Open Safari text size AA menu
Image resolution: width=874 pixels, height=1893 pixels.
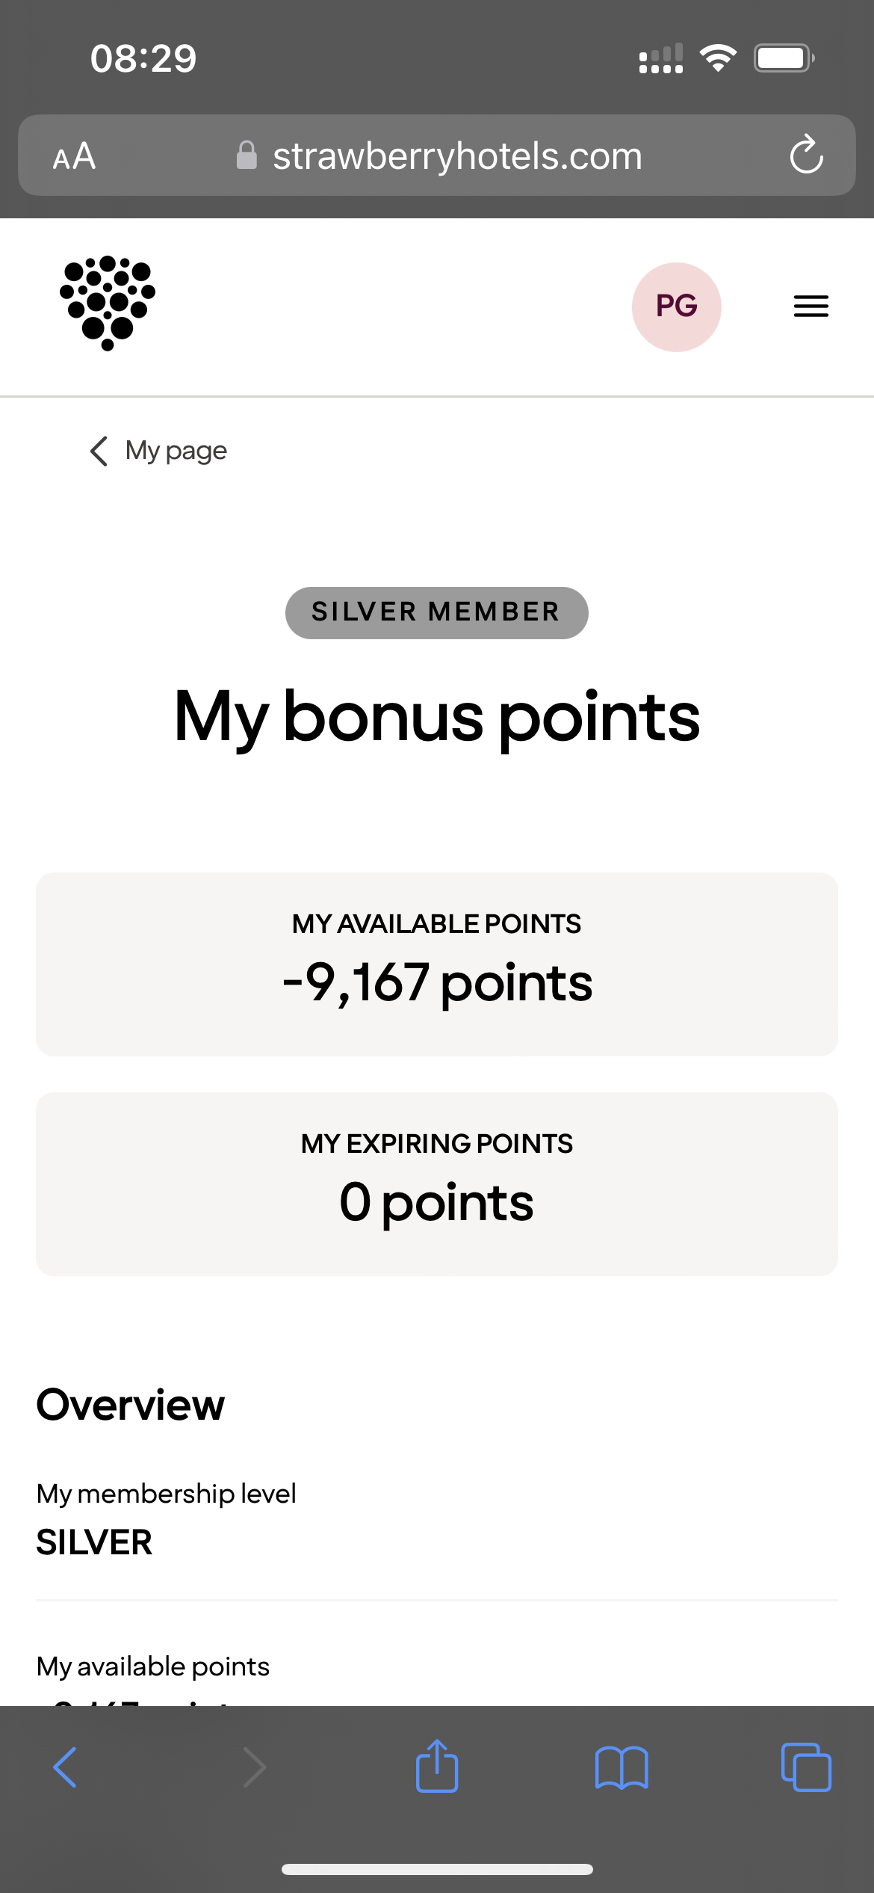[74, 156]
